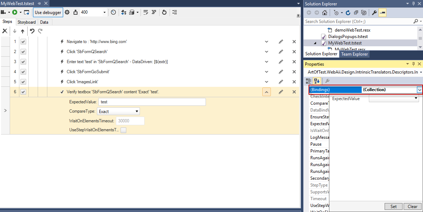
Task: Edit step 4 with pencil icon
Action: [x=281, y=72]
